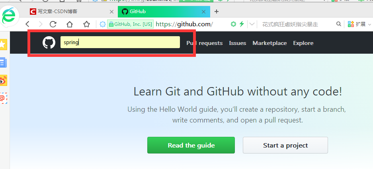Switch to the 写文章-CSDN博客 tab
Viewport: 373px width, 169px height.
[72, 12]
